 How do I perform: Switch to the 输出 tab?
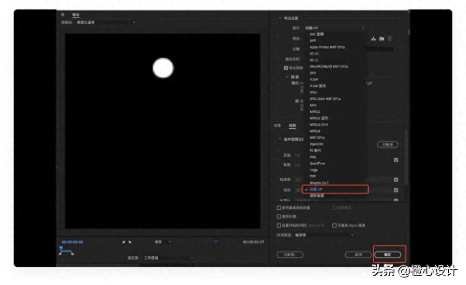76,14
